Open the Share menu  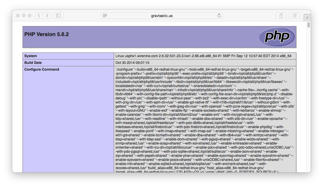[x=281, y=16]
